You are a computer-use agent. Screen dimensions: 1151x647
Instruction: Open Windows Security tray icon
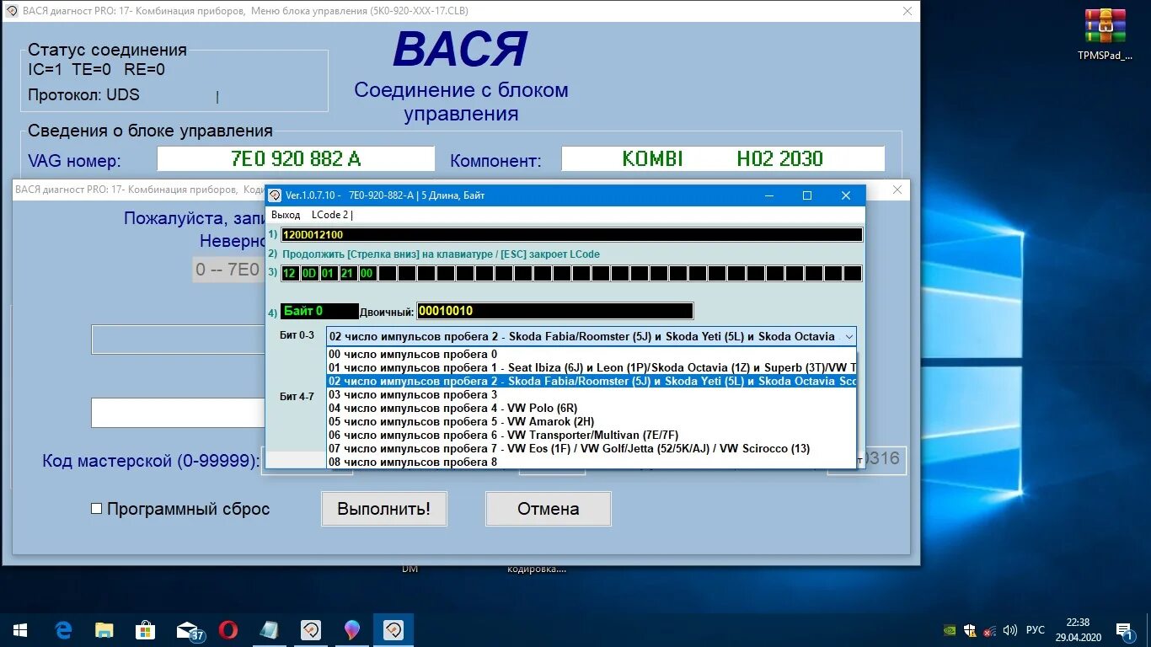(970, 630)
